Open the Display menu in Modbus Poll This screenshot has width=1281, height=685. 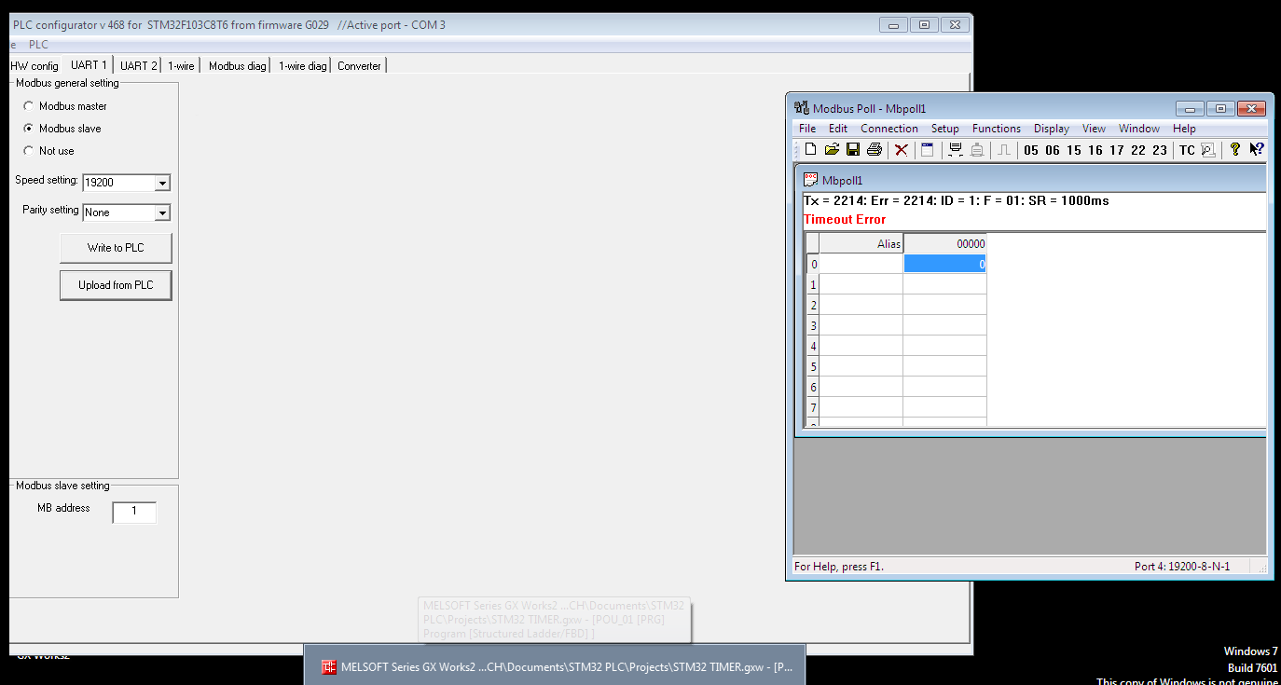click(1052, 129)
